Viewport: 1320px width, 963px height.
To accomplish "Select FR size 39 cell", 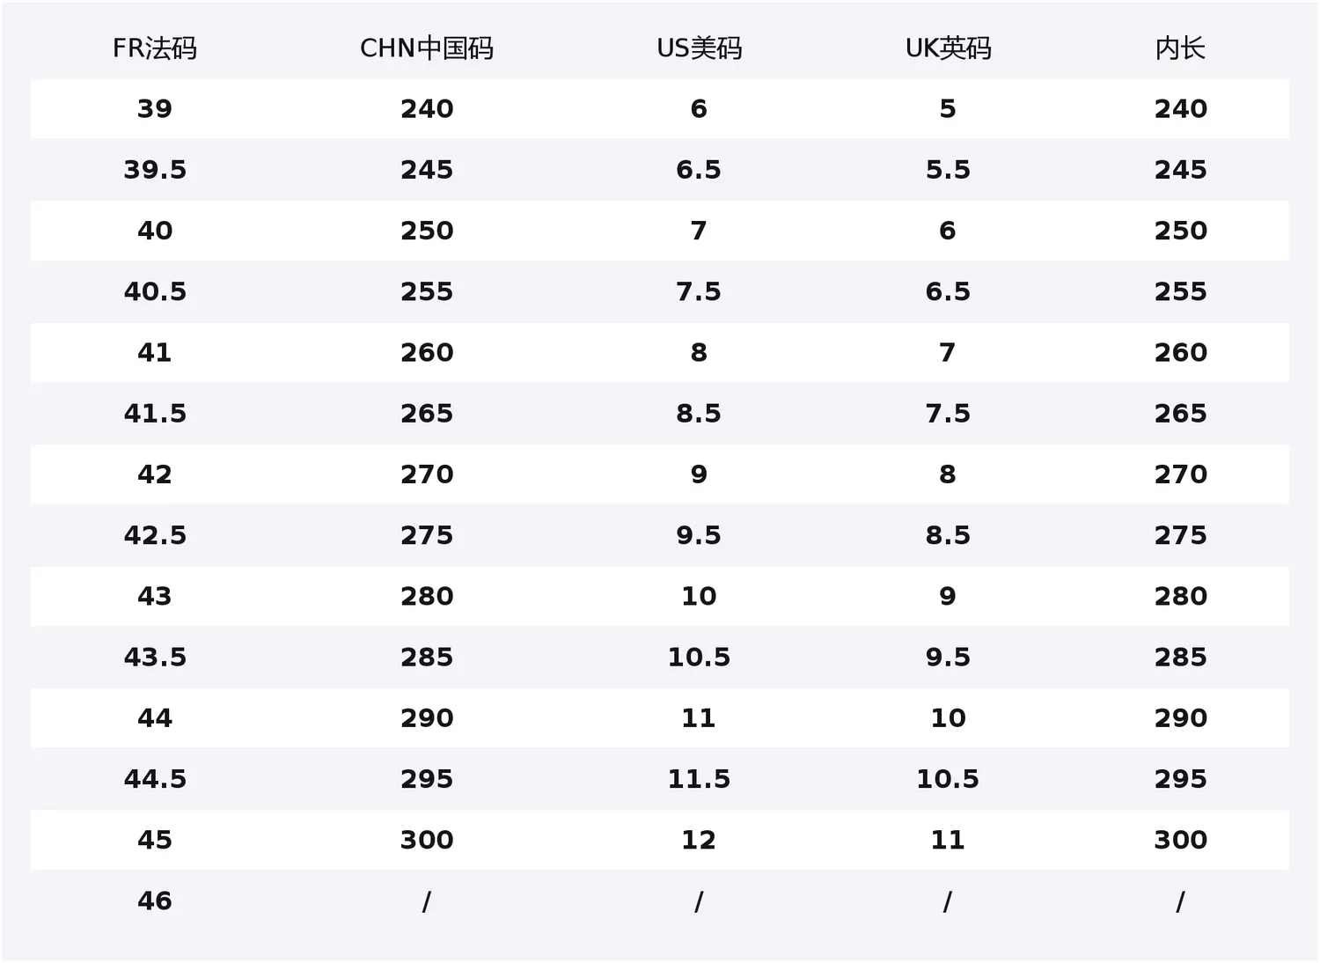I will point(155,109).
